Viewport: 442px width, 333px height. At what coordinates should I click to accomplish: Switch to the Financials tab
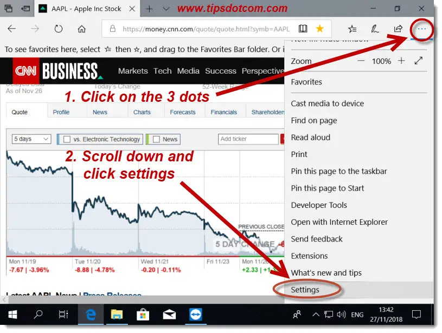tap(224, 112)
